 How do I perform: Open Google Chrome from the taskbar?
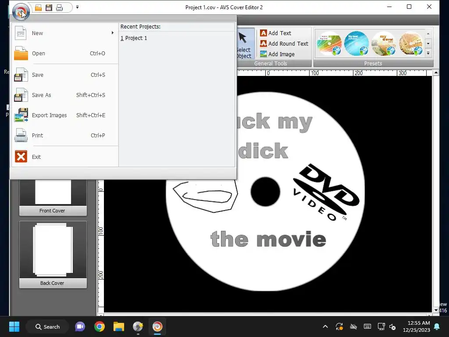click(100, 326)
